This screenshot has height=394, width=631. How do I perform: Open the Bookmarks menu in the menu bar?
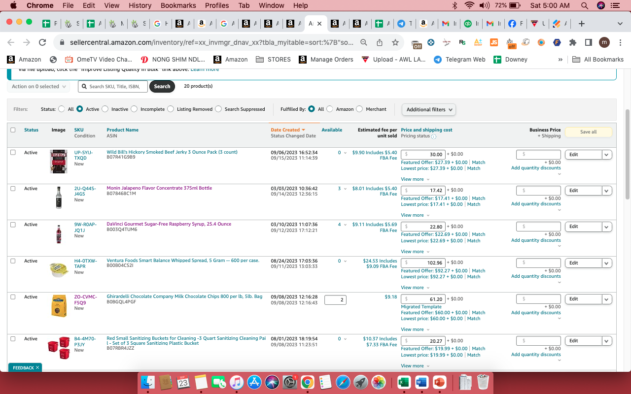coord(178,5)
